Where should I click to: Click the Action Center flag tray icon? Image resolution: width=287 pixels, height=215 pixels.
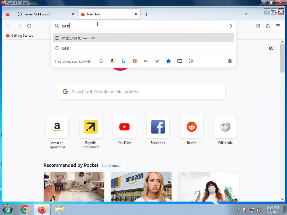pyautogui.click(x=245, y=210)
